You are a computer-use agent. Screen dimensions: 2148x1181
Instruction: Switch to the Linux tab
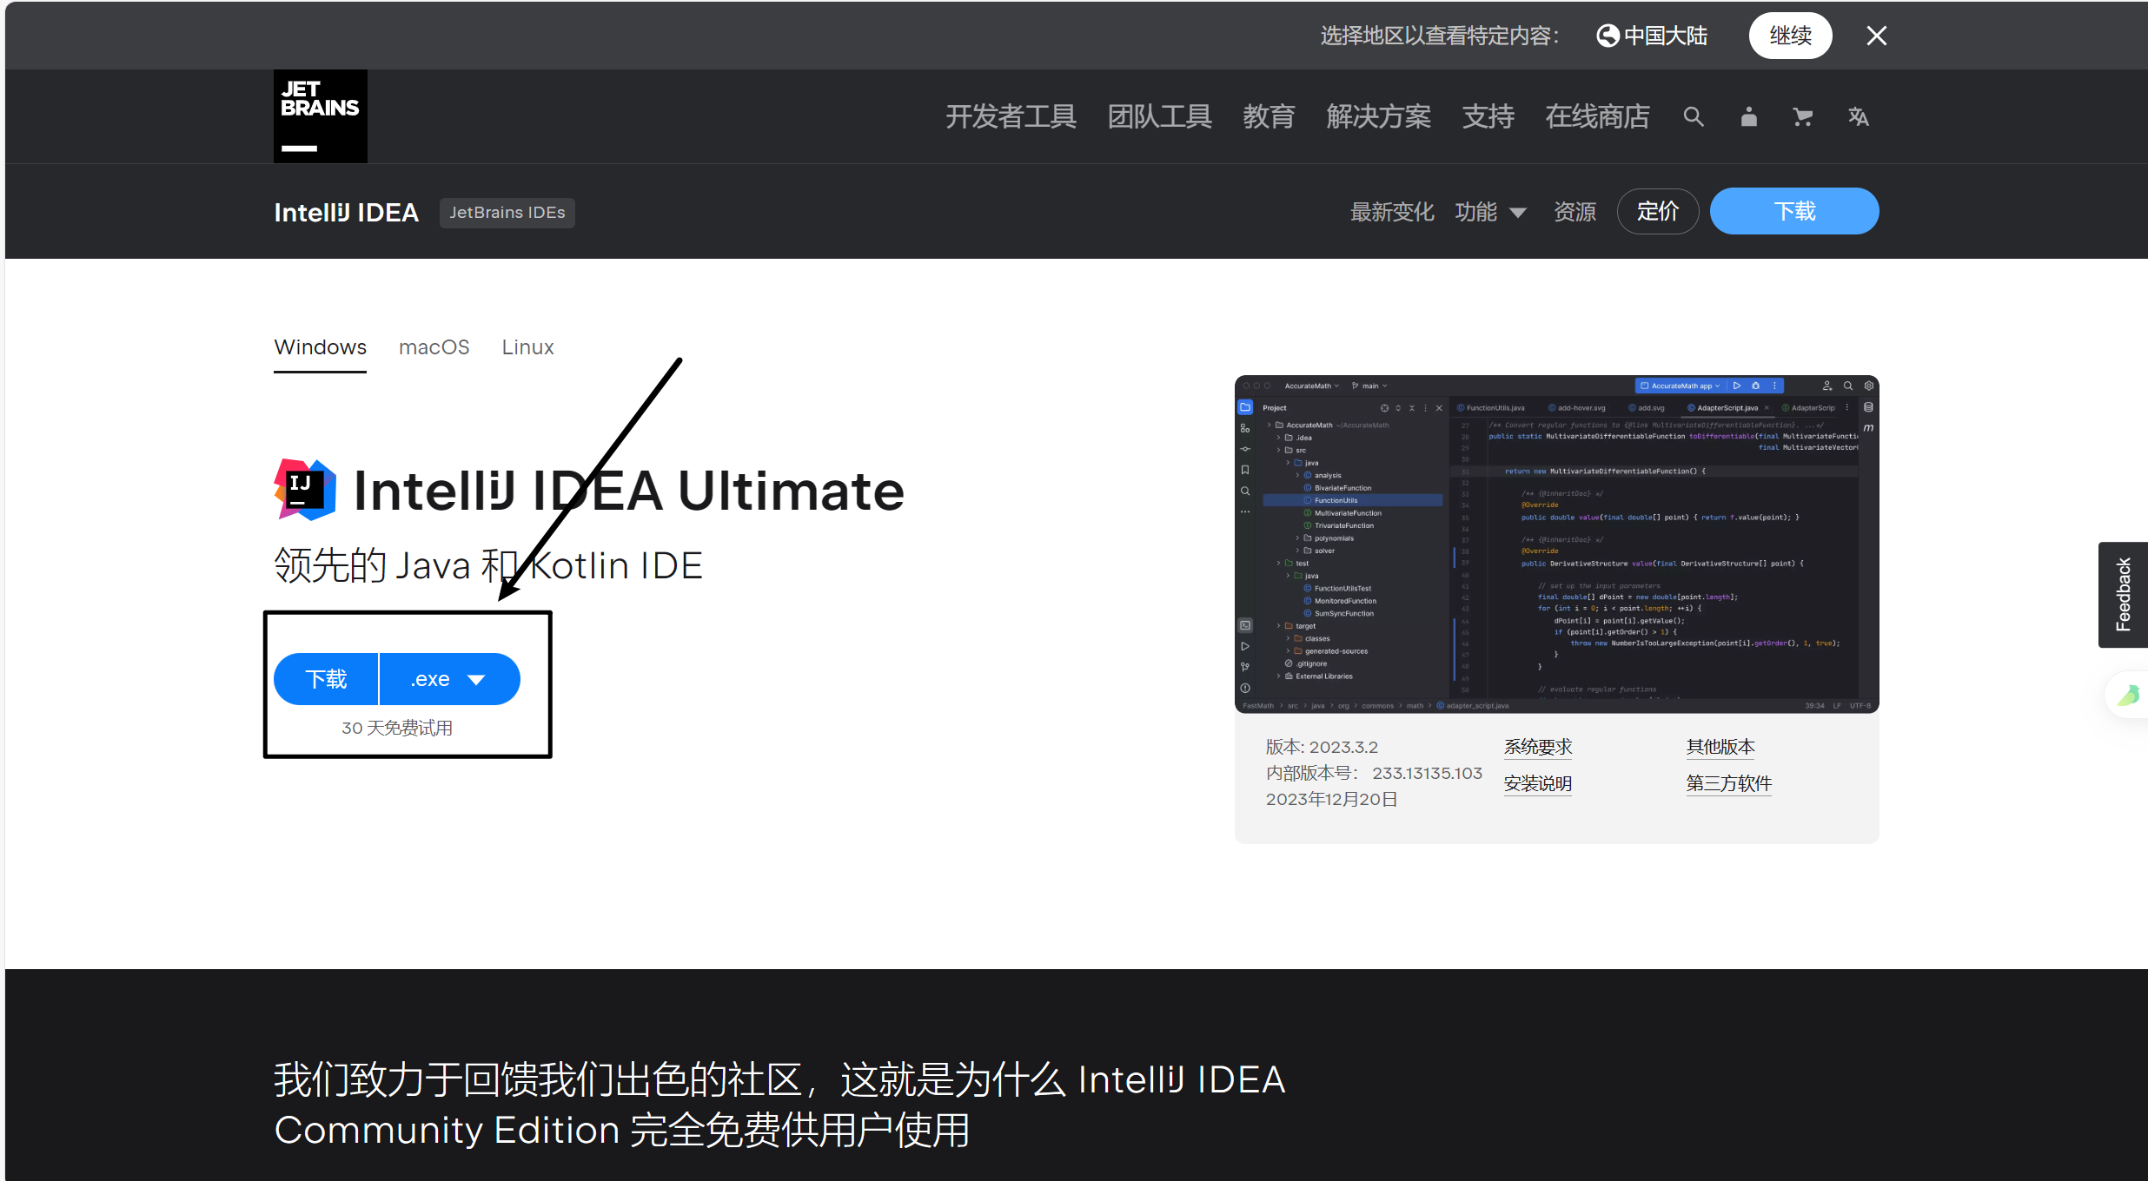pos(527,347)
